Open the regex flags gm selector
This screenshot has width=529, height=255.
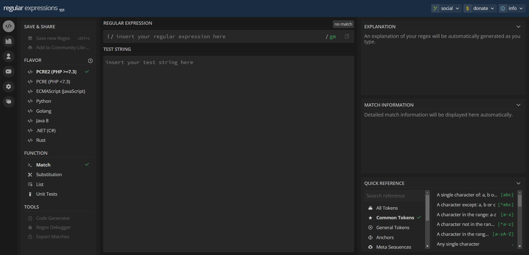click(x=333, y=37)
